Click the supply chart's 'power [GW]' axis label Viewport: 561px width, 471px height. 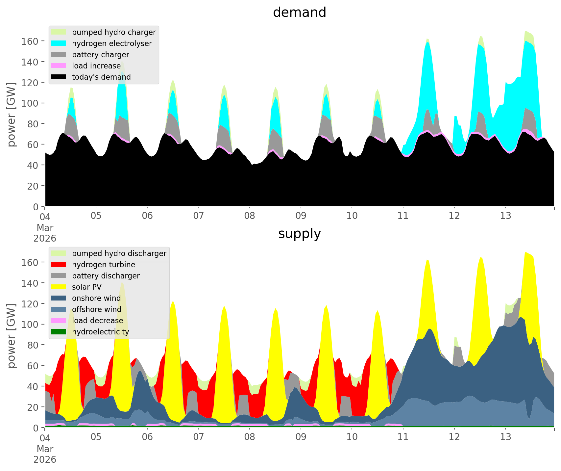coord(12,336)
